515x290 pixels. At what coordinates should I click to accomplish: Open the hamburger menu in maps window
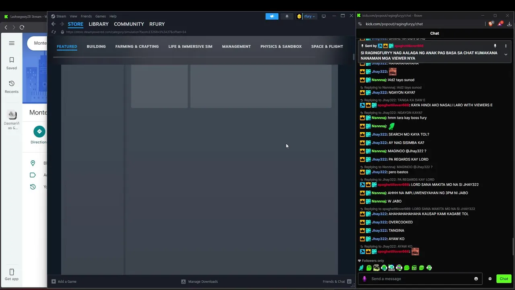12,43
